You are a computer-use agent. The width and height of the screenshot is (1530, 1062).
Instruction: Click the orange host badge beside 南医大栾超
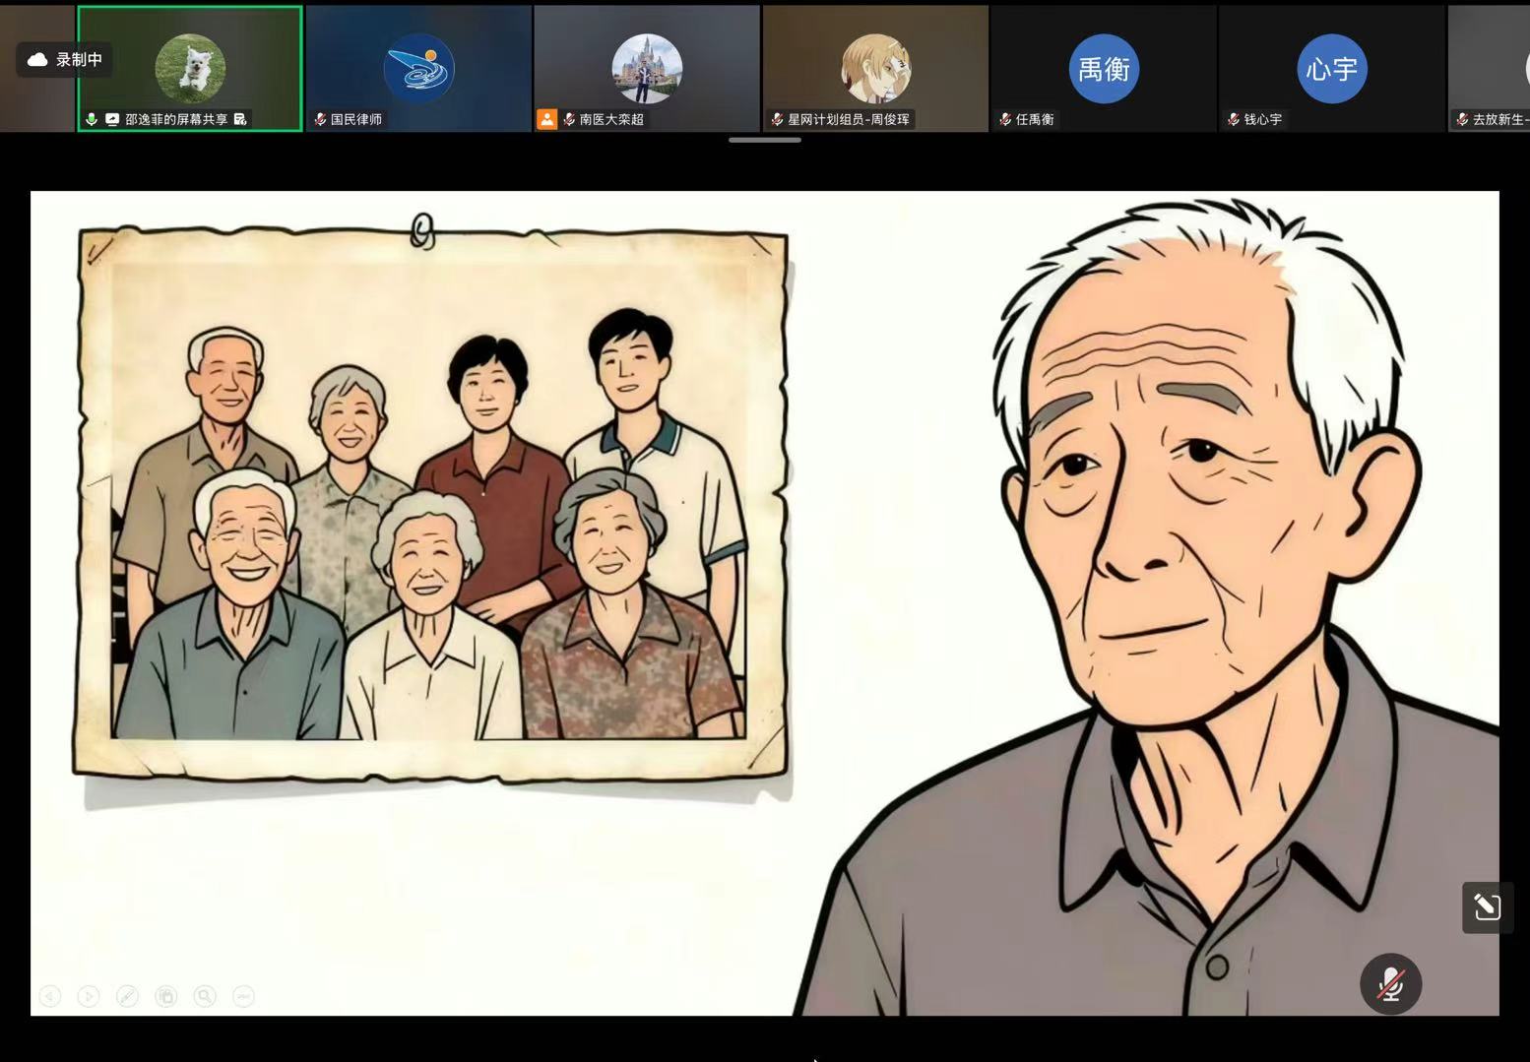coord(546,119)
